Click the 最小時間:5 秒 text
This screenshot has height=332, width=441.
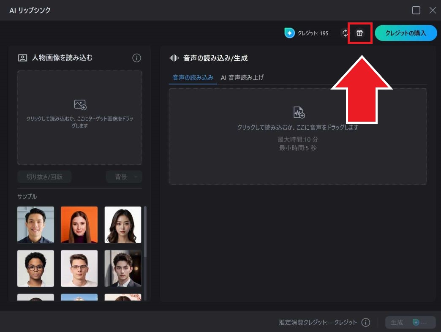coord(298,148)
